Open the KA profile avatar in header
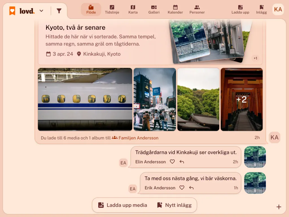 pos(278,9)
